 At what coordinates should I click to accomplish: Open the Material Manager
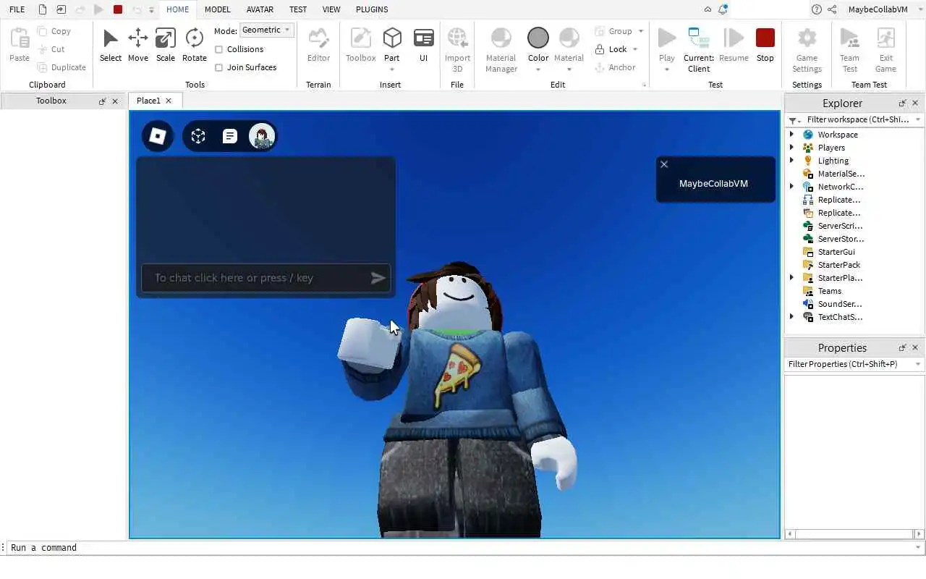pos(501,49)
